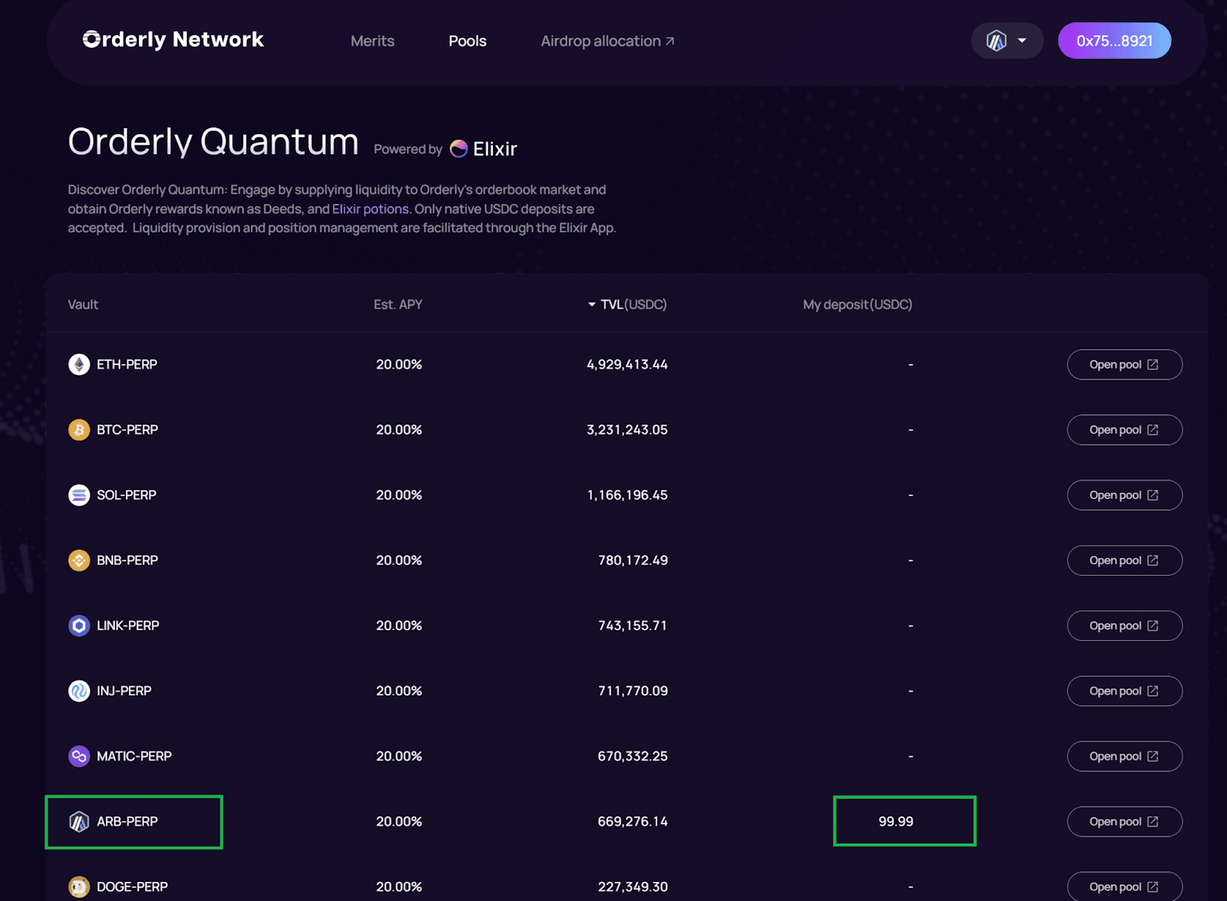The height and width of the screenshot is (901, 1227).
Task: Select the DOGE-PERP vault name
Action: click(x=132, y=886)
